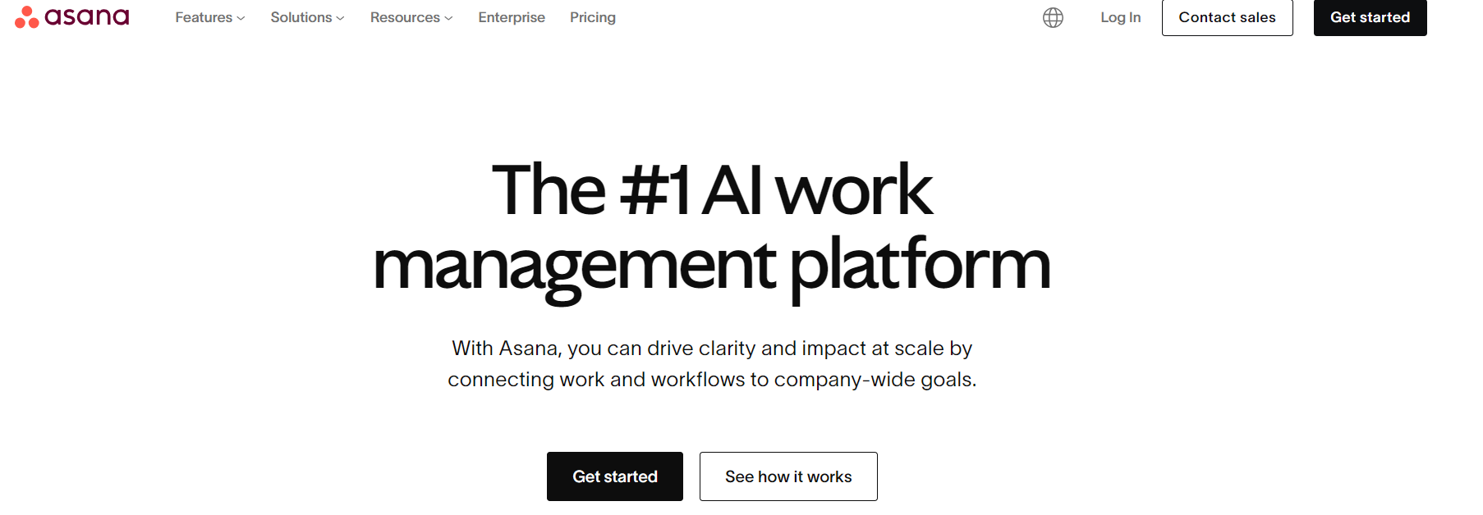Expand the Solutions chevron arrow

[340, 18]
